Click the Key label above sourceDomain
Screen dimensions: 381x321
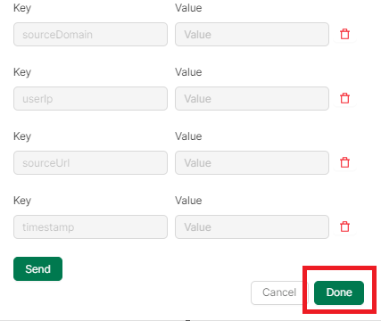[22, 8]
